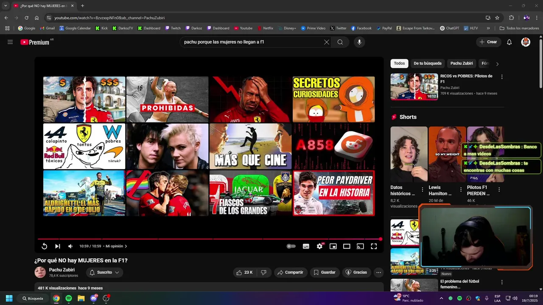This screenshot has height=305, width=543.
Task: Show the hidden bookmarks overflow chevron
Action: (x=488, y=28)
